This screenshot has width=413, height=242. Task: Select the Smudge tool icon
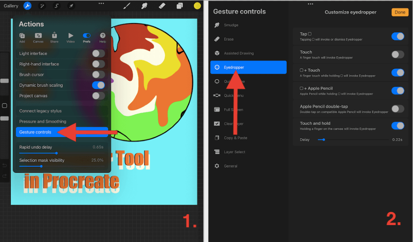click(x=144, y=6)
